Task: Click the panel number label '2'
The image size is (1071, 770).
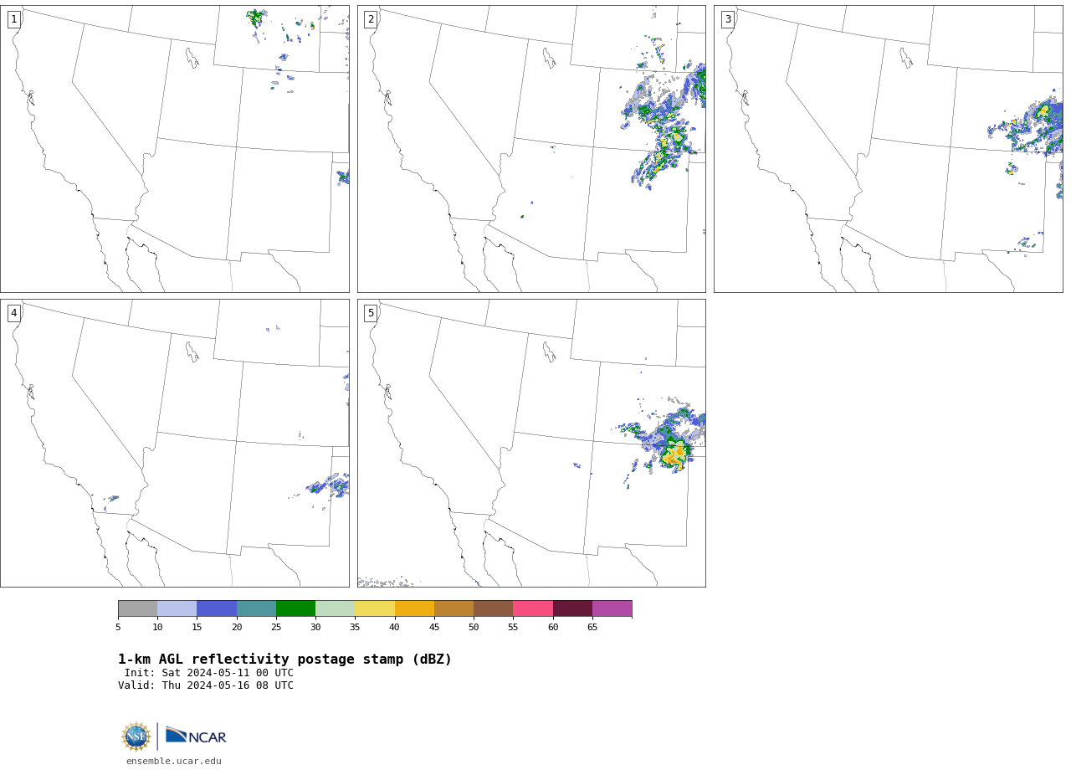Action: [371, 19]
